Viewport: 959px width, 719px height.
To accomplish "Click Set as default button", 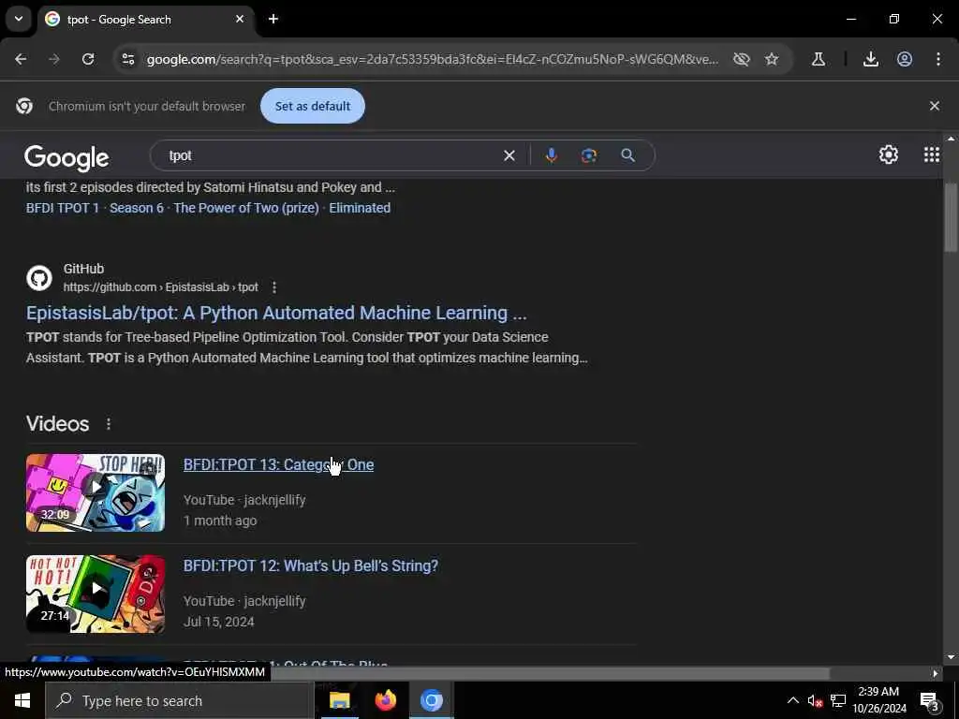I will pos(313,106).
